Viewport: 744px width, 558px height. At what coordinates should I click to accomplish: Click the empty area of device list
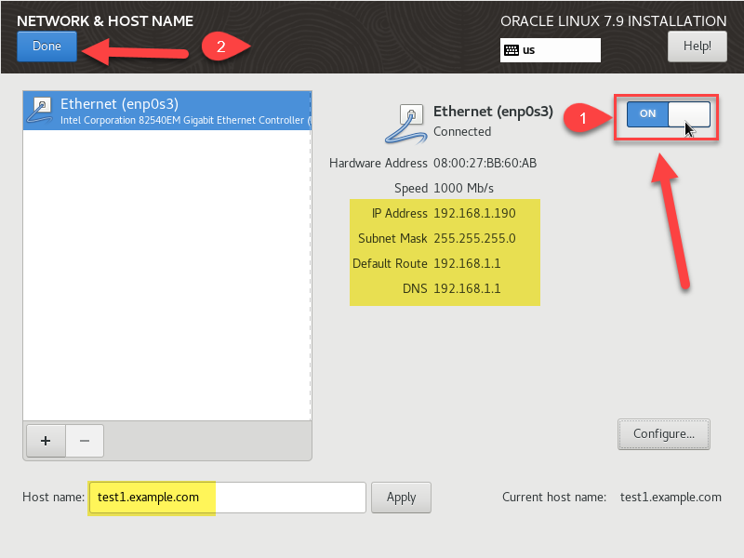coord(167,279)
